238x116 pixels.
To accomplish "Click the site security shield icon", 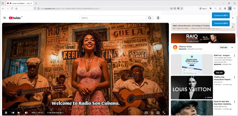I will click(35, 9).
